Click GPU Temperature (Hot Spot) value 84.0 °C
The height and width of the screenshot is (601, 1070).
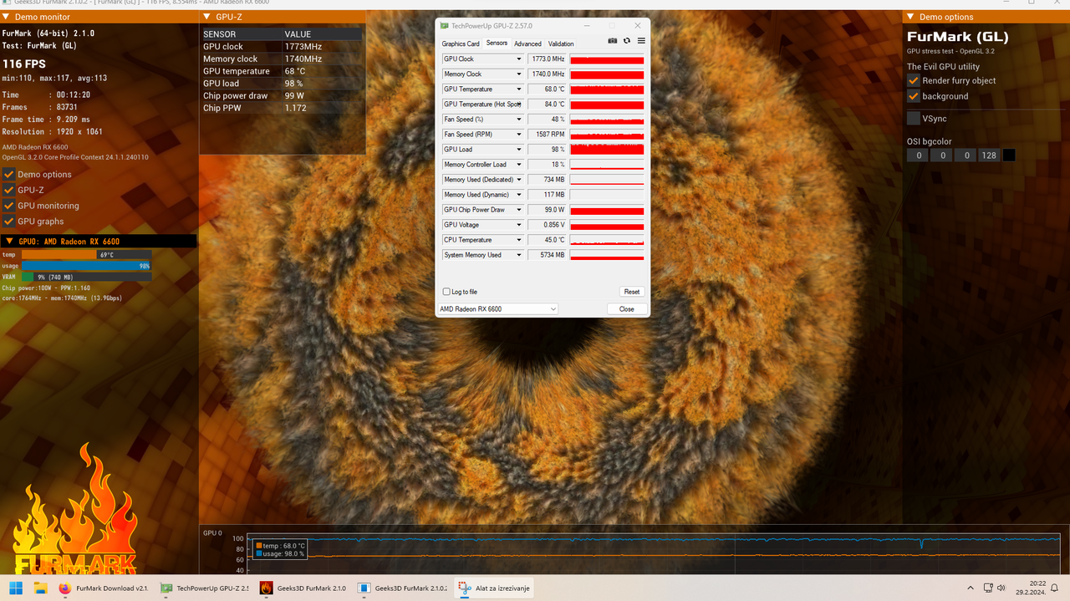pos(547,104)
